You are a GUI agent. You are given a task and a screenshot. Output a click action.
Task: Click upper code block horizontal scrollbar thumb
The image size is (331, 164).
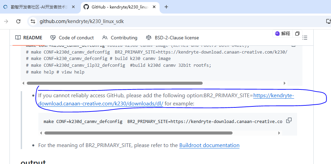tap(114, 83)
